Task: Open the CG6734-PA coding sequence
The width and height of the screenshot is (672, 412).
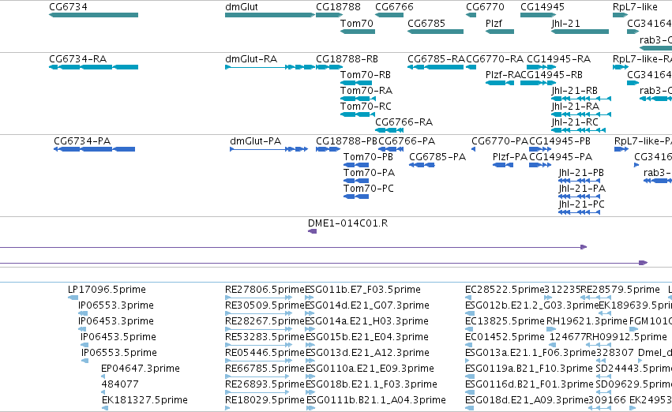Action: coord(94,149)
